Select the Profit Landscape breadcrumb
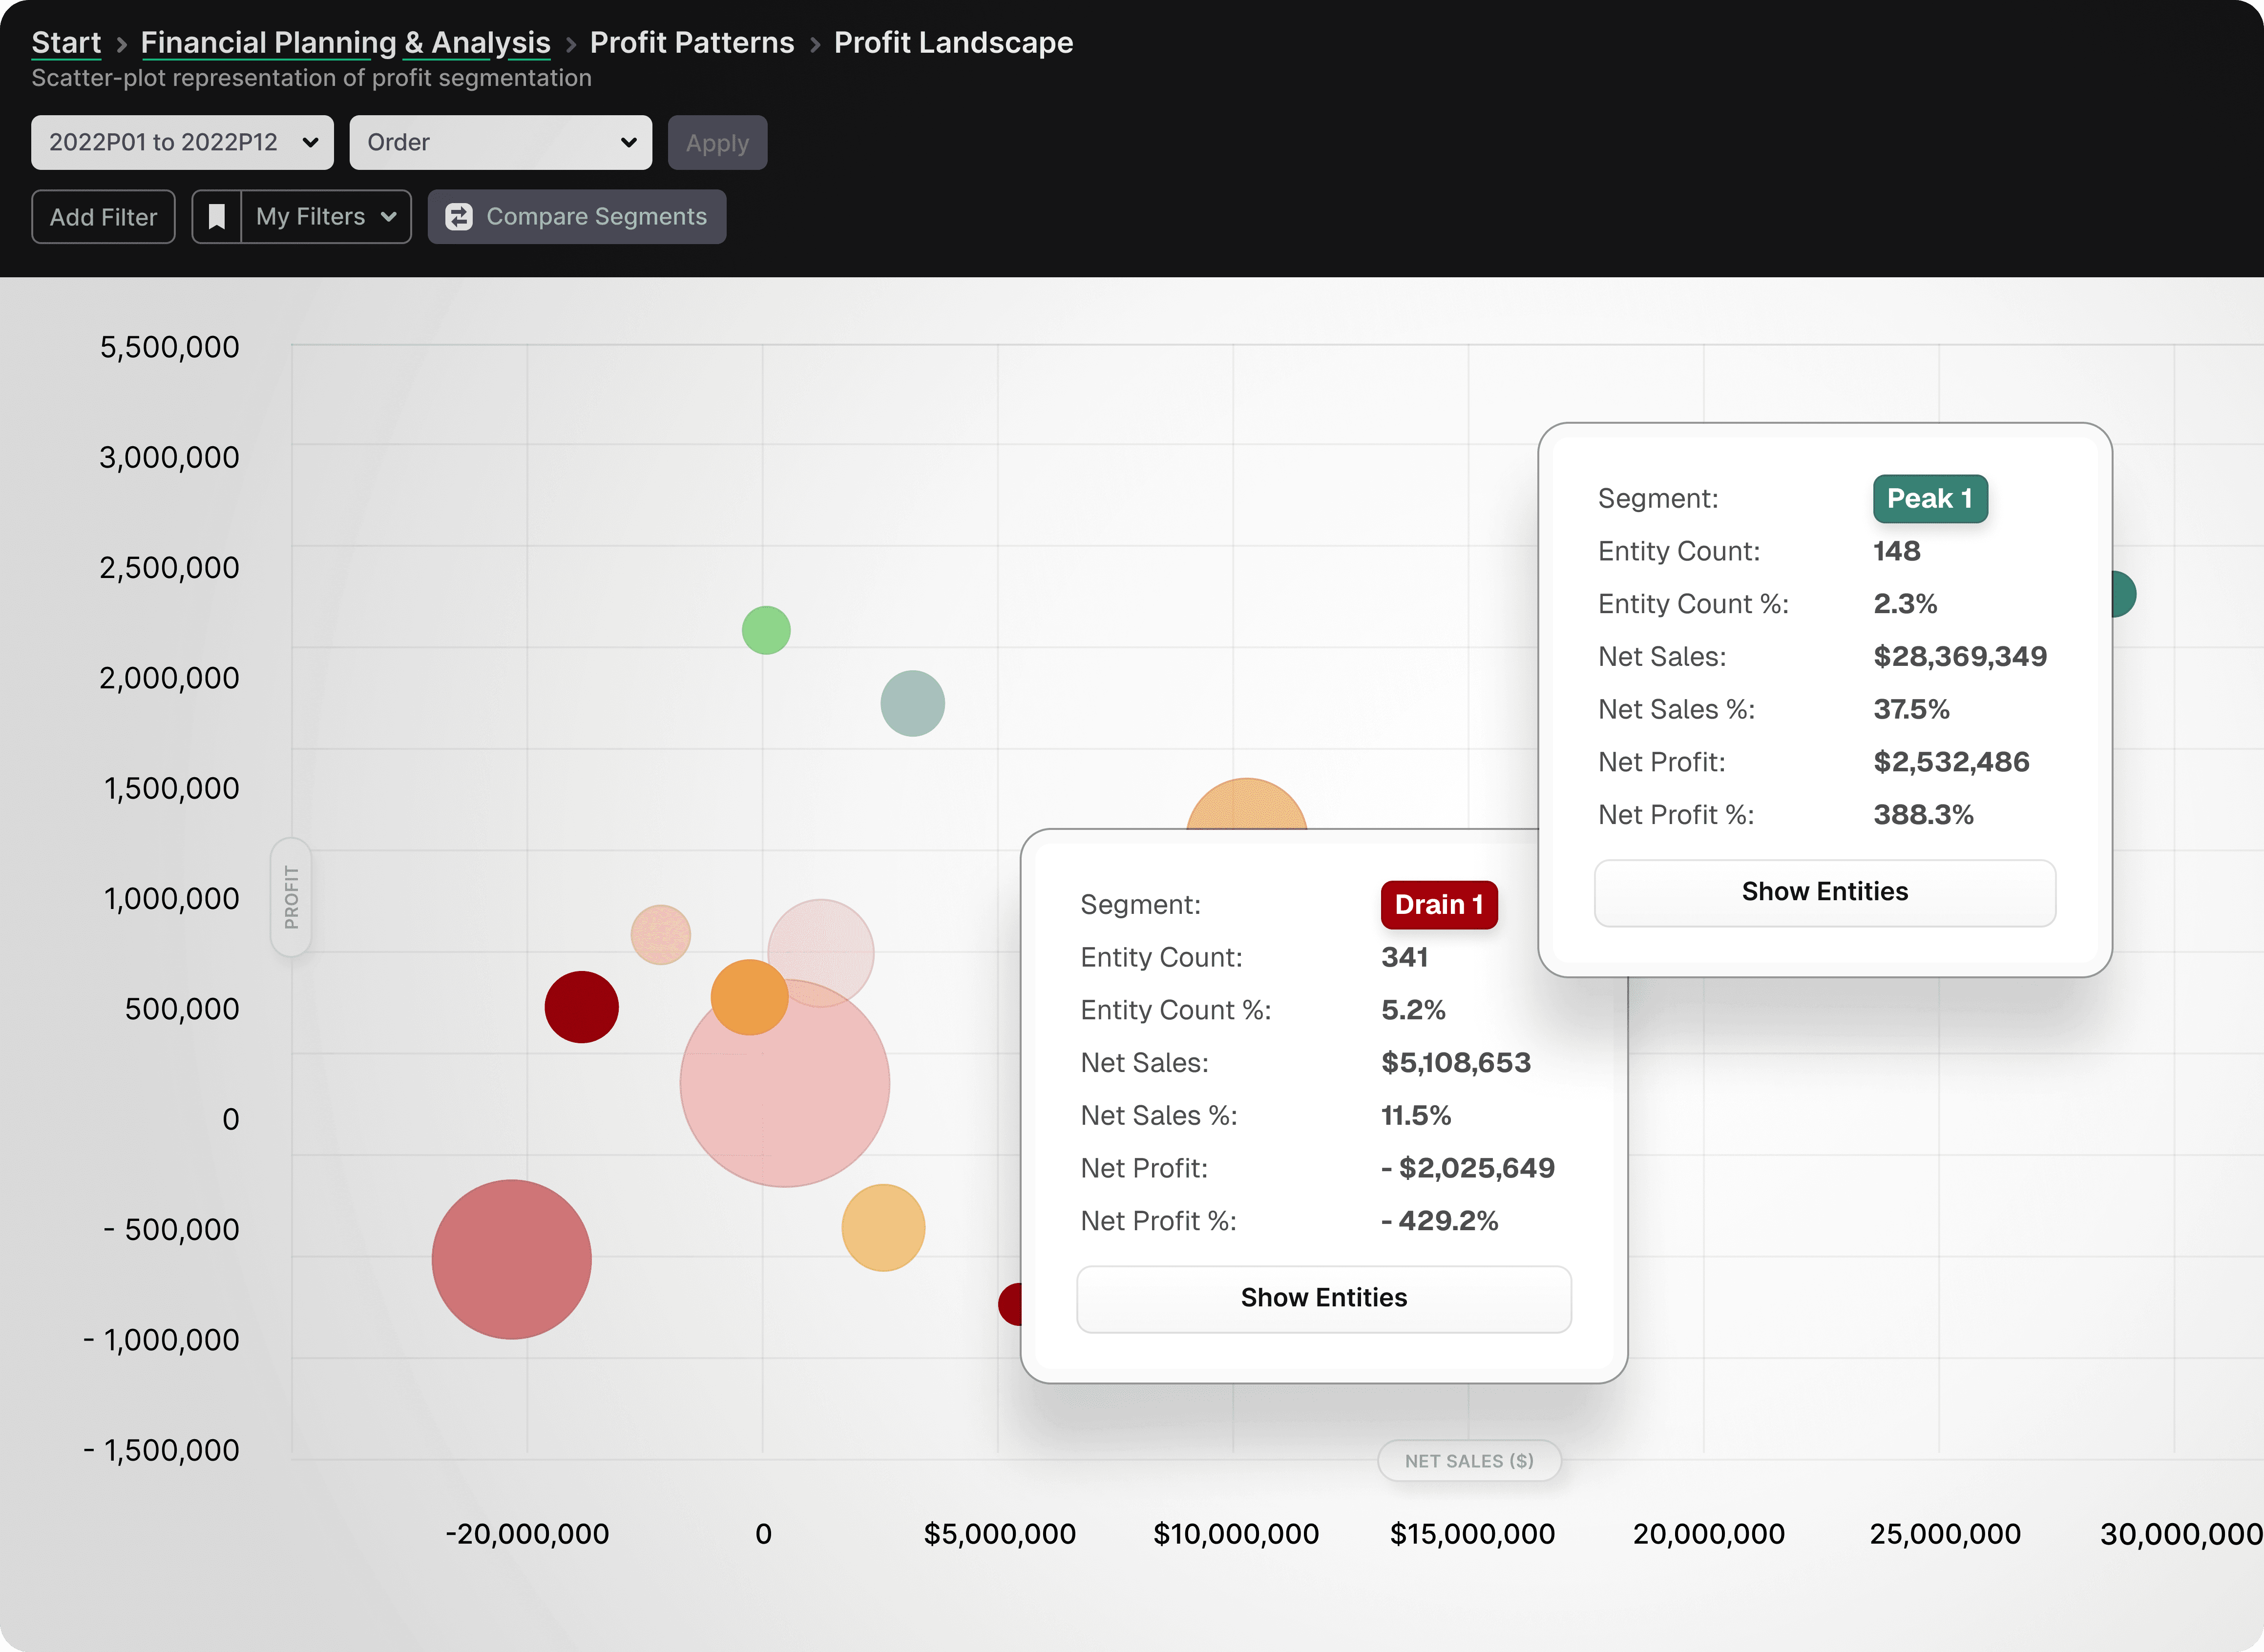The height and width of the screenshot is (1652, 2264). coord(952,42)
